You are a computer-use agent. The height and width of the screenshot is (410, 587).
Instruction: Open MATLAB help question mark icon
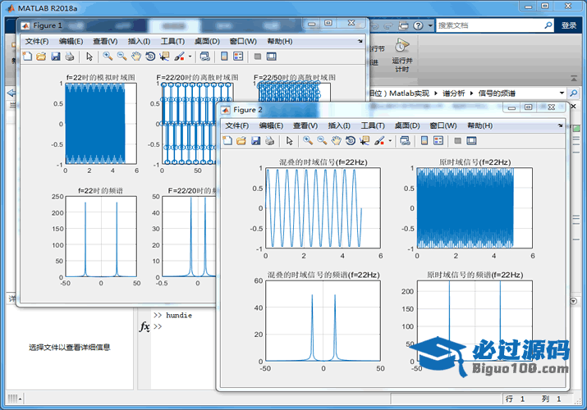click(418, 25)
